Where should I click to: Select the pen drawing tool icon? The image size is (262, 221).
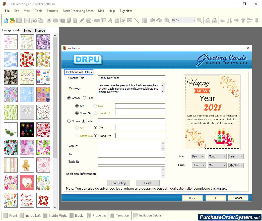click(x=82, y=20)
